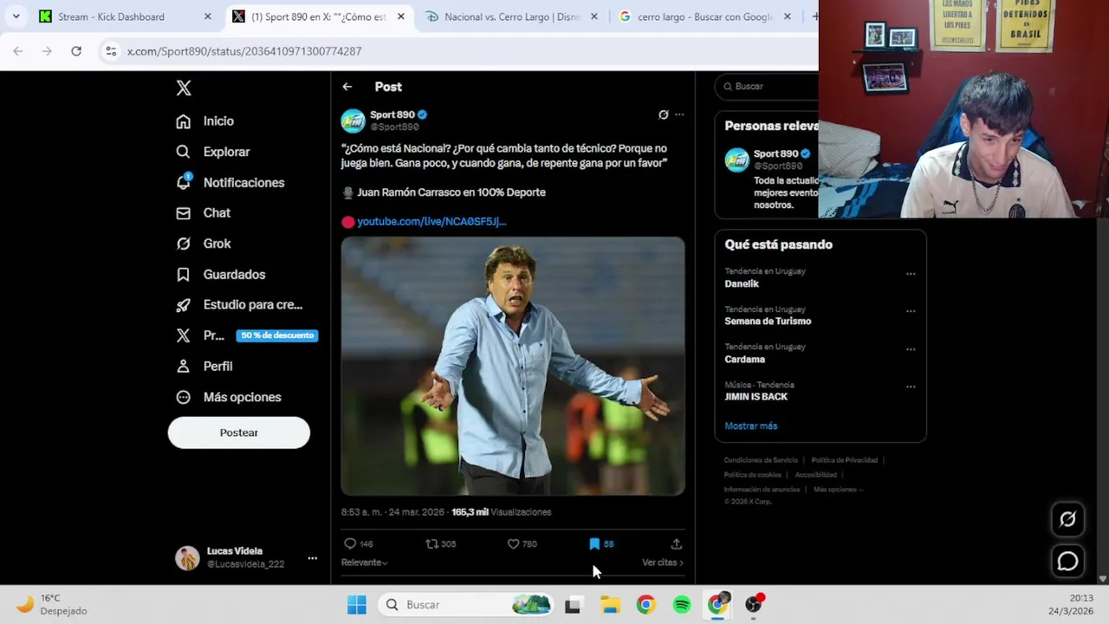Open options for the Danelik trend
The width and height of the screenshot is (1109, 624).
[x=911, y=273]
